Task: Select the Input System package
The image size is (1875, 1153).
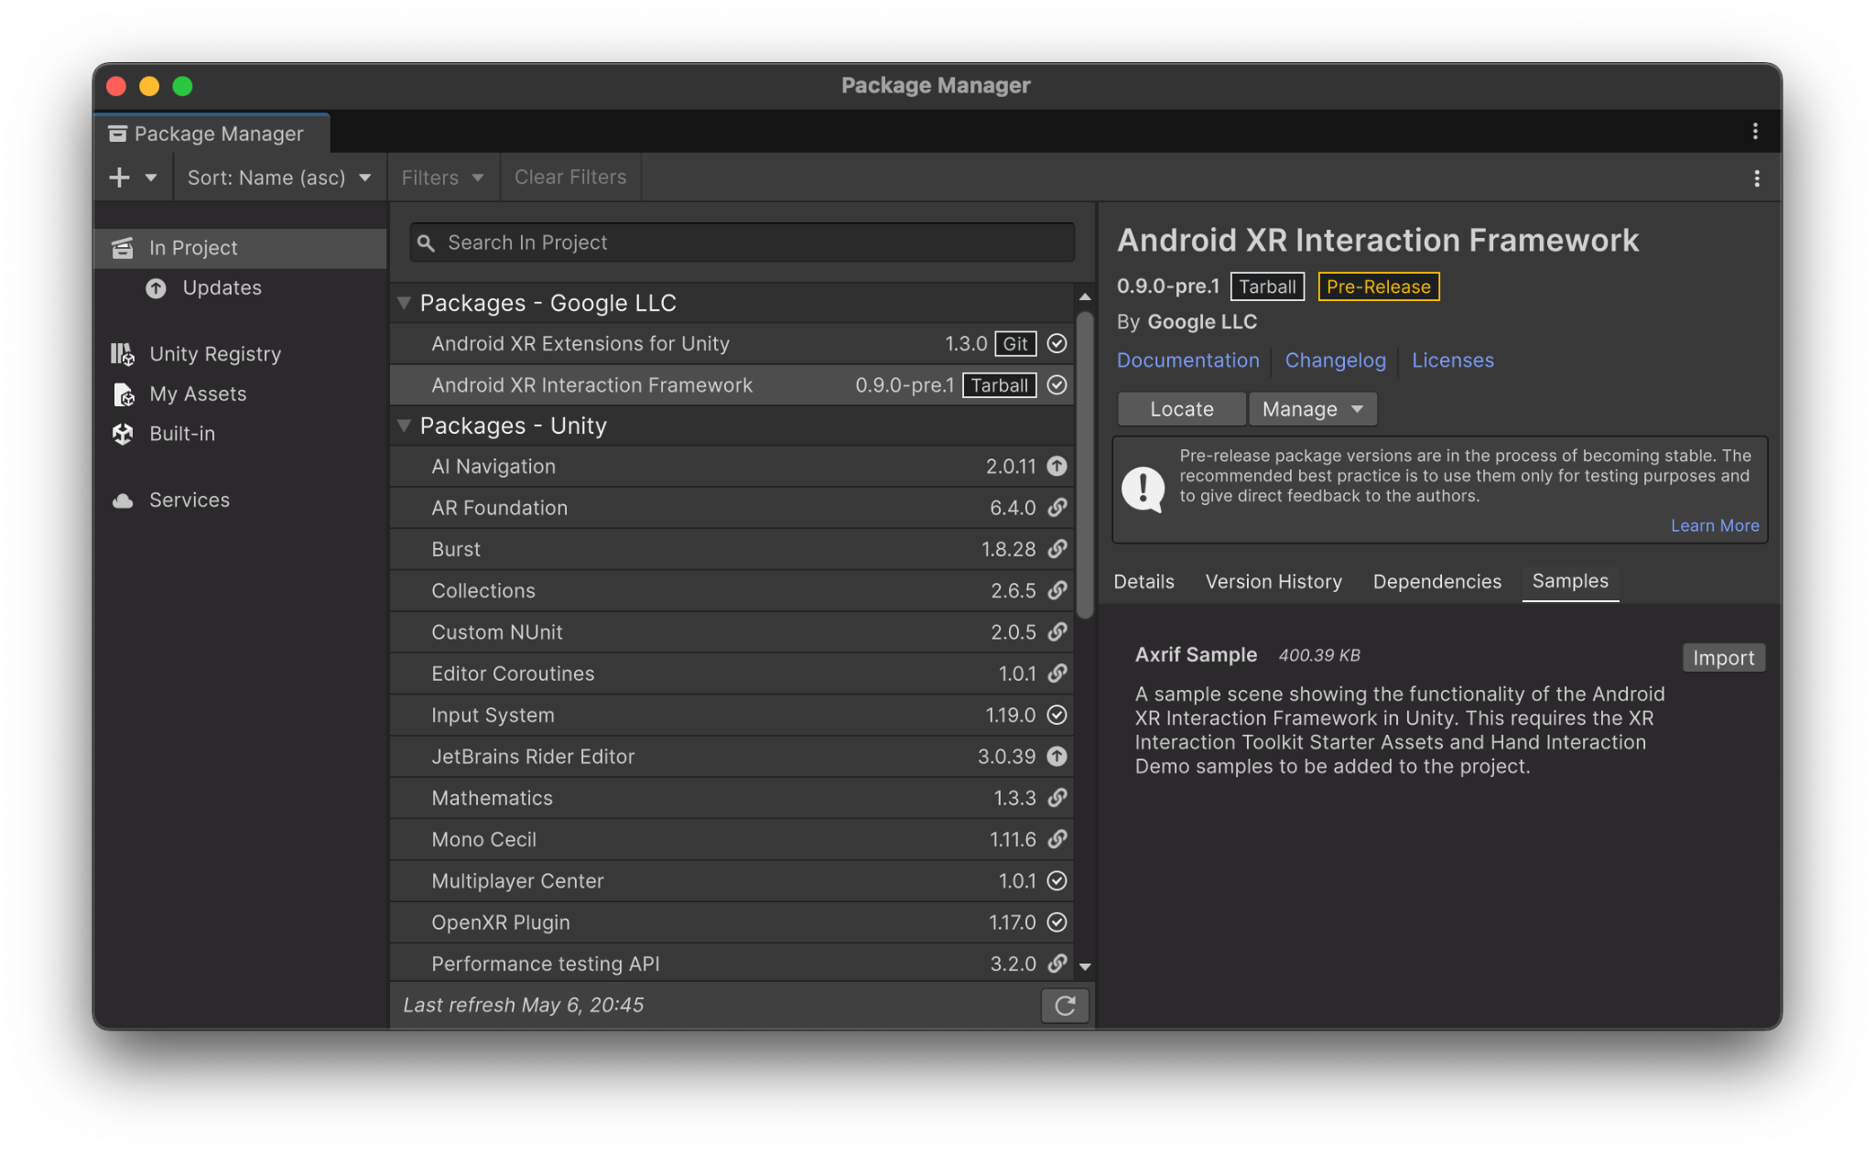Action: pyautogui.click(x=732, y=716)
